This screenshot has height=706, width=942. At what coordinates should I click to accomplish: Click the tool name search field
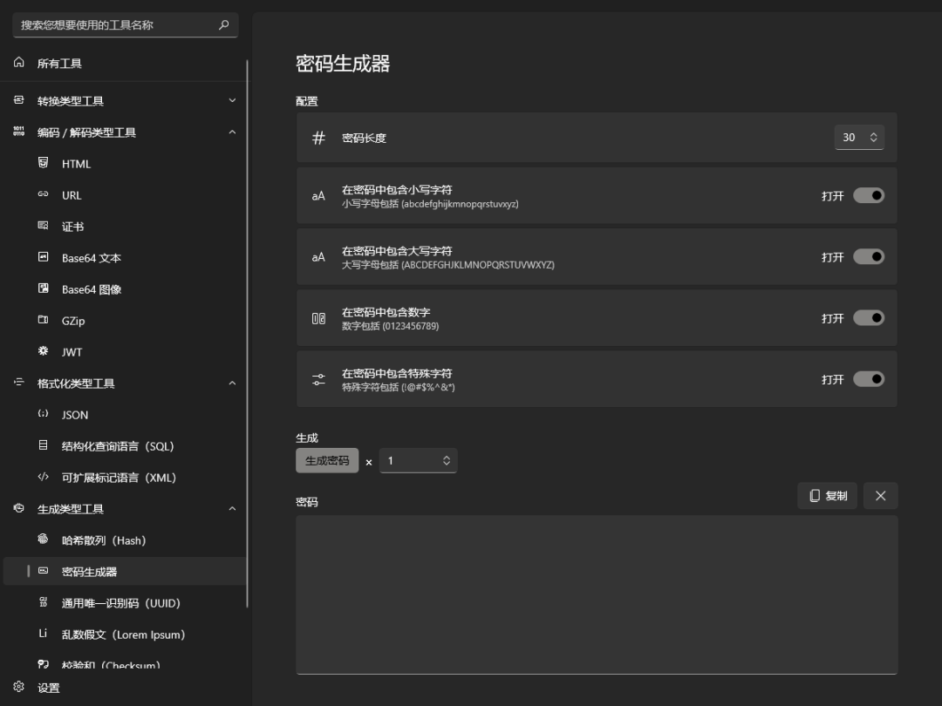click(x=113, y=25)
